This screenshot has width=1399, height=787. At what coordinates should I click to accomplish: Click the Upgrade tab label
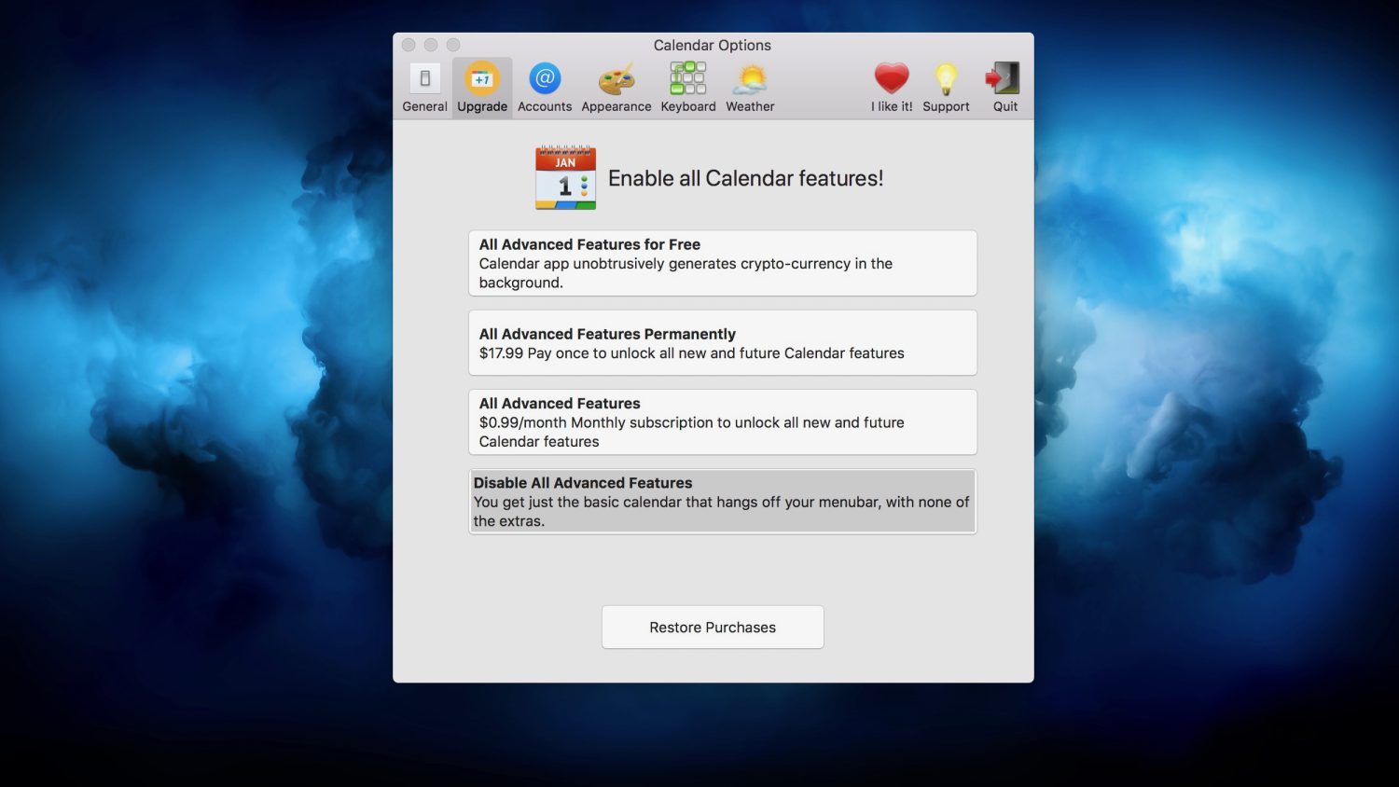(482, 106)
